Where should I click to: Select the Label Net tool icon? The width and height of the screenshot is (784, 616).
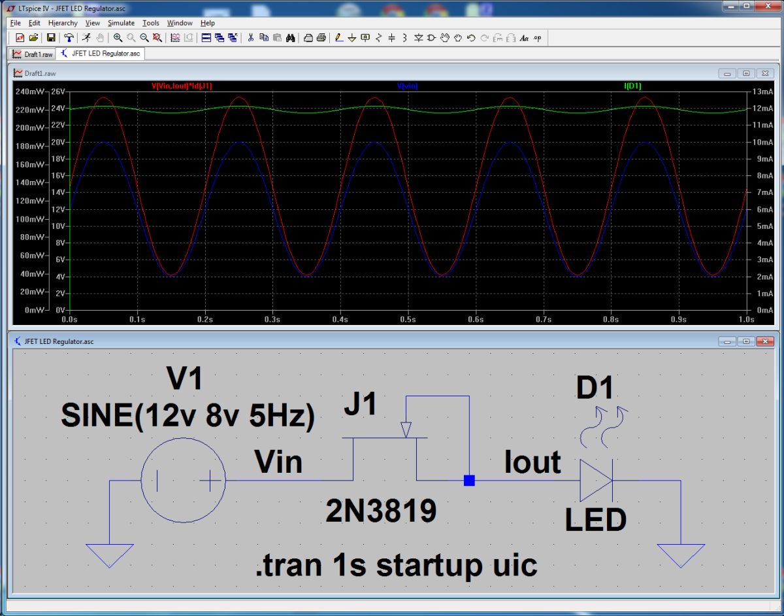(365, 38)
